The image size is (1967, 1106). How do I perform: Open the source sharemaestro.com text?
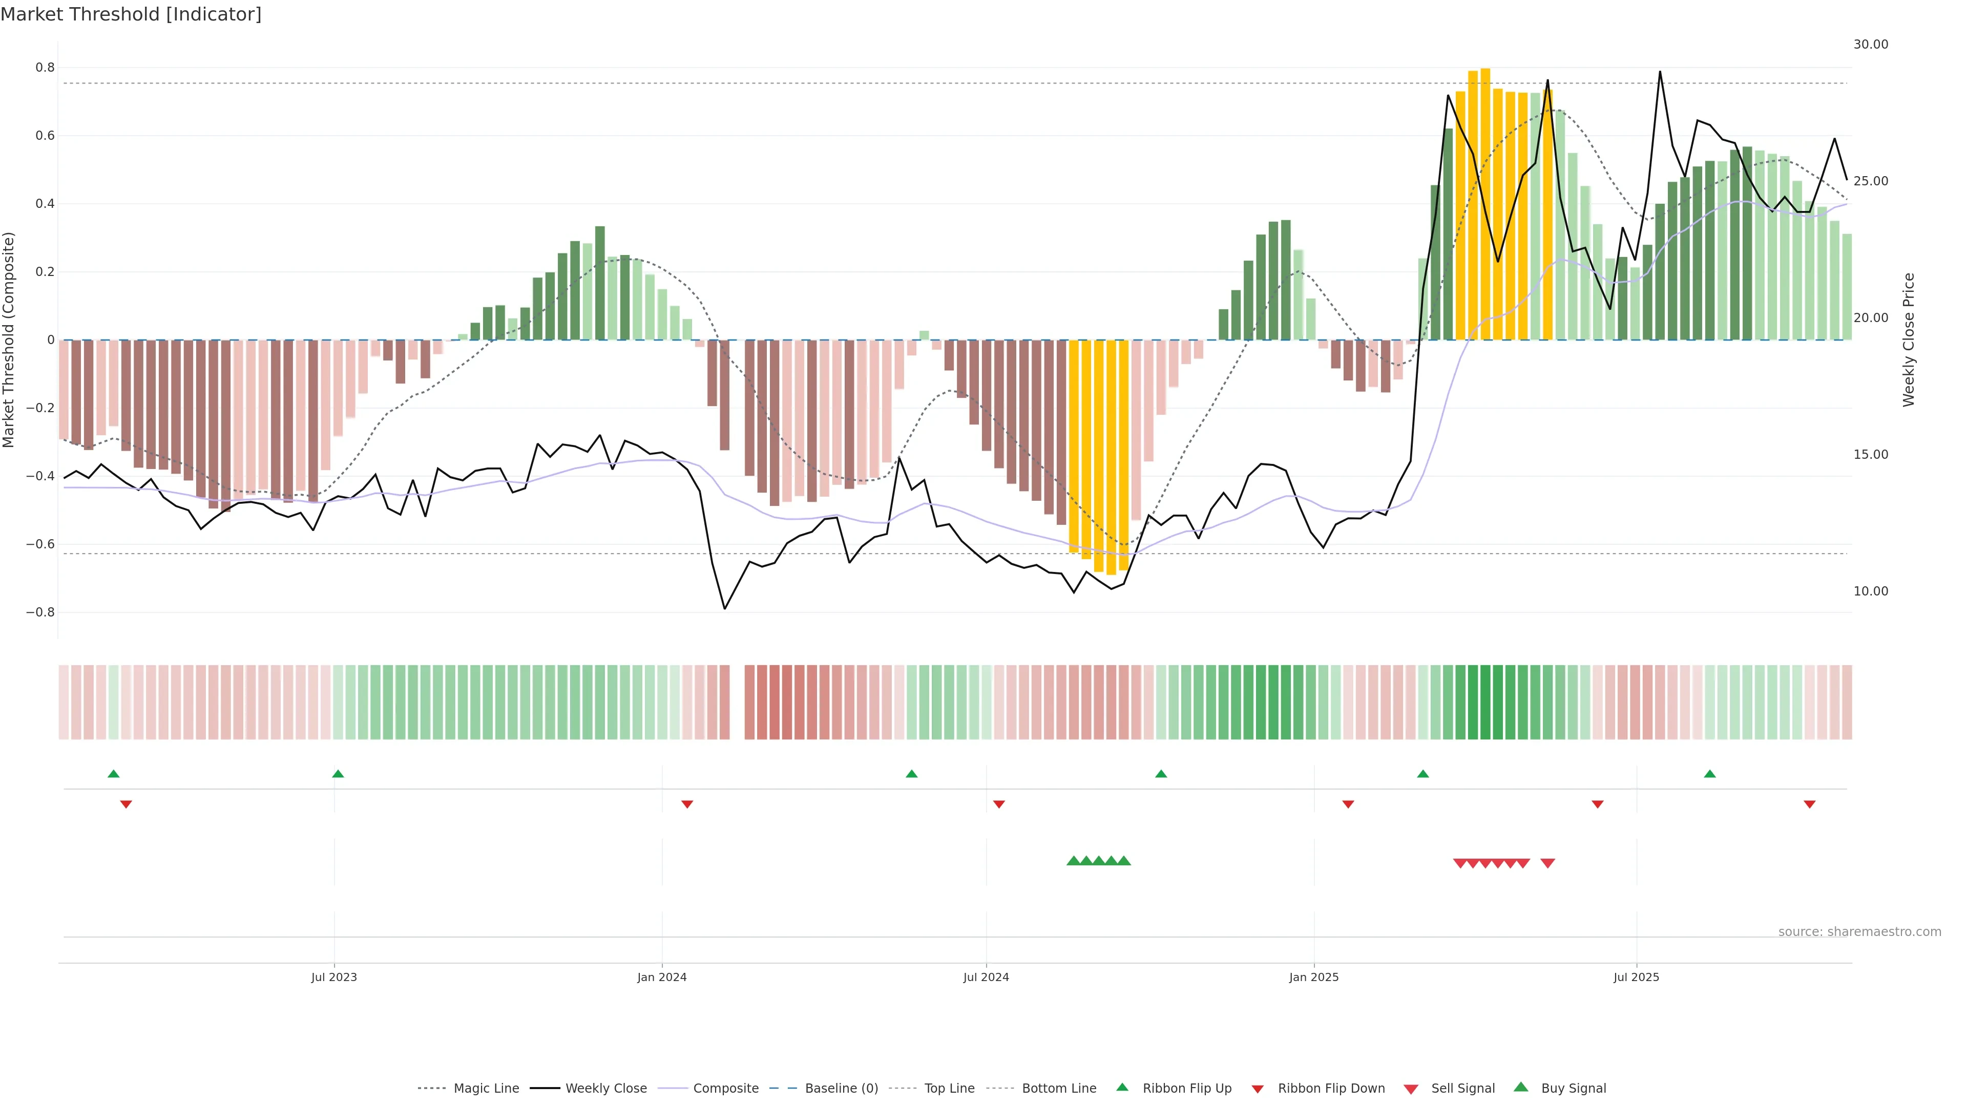[x=1859, y=932]
